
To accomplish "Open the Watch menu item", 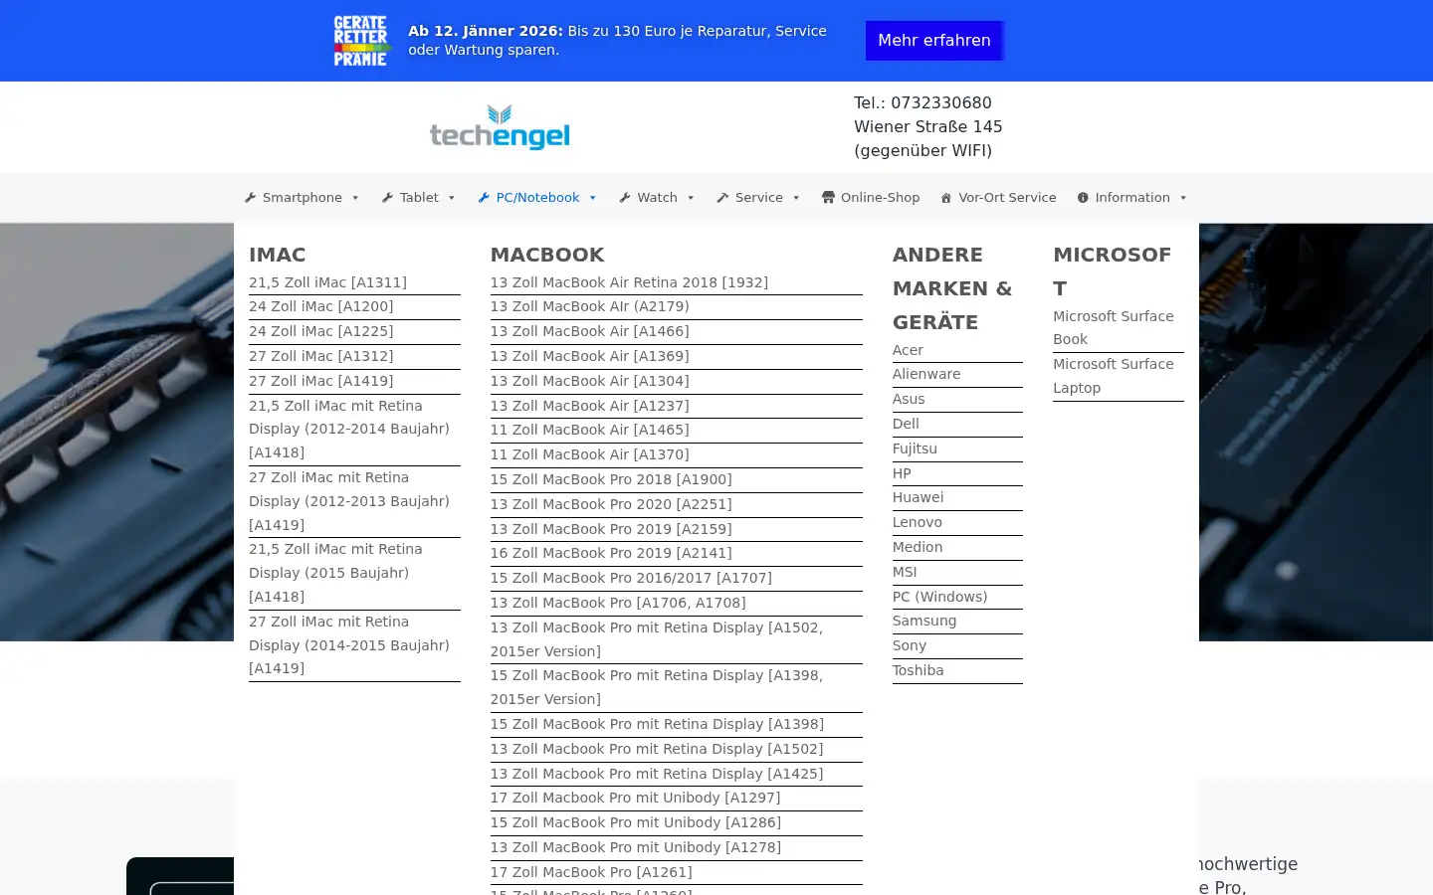I will [657, 198].
